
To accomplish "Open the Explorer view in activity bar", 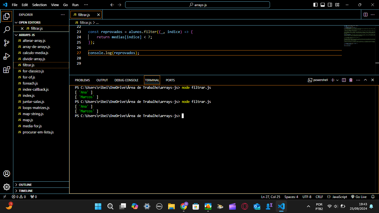I will click(7, 17).
